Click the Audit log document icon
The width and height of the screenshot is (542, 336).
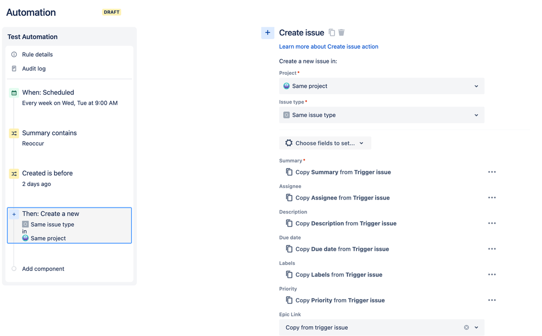14,68
